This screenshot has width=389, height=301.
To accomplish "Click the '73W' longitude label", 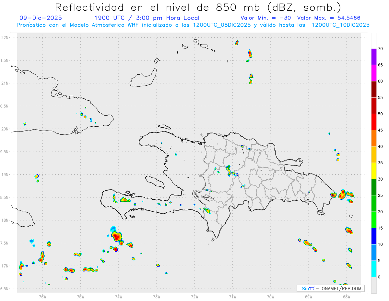I will pos(157,296).
